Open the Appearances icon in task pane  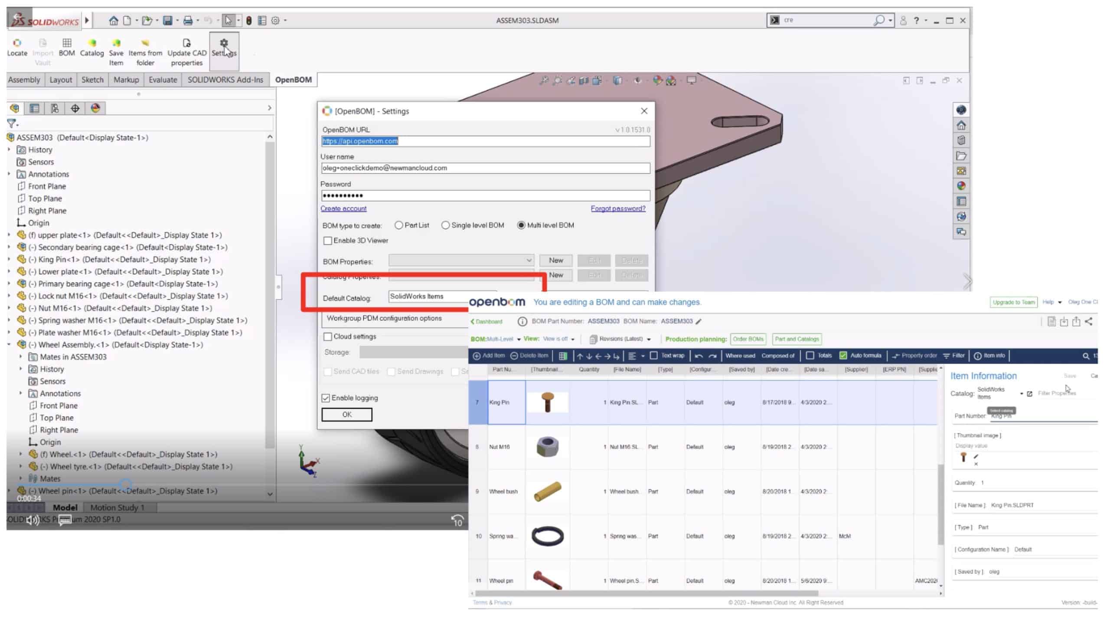pos(961,186)
